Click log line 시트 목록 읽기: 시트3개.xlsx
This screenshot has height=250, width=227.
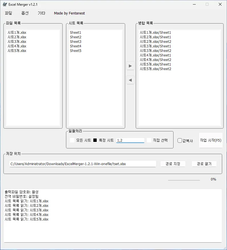tap(26, 210)
